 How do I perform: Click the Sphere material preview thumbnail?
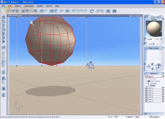tap(154, 29)
